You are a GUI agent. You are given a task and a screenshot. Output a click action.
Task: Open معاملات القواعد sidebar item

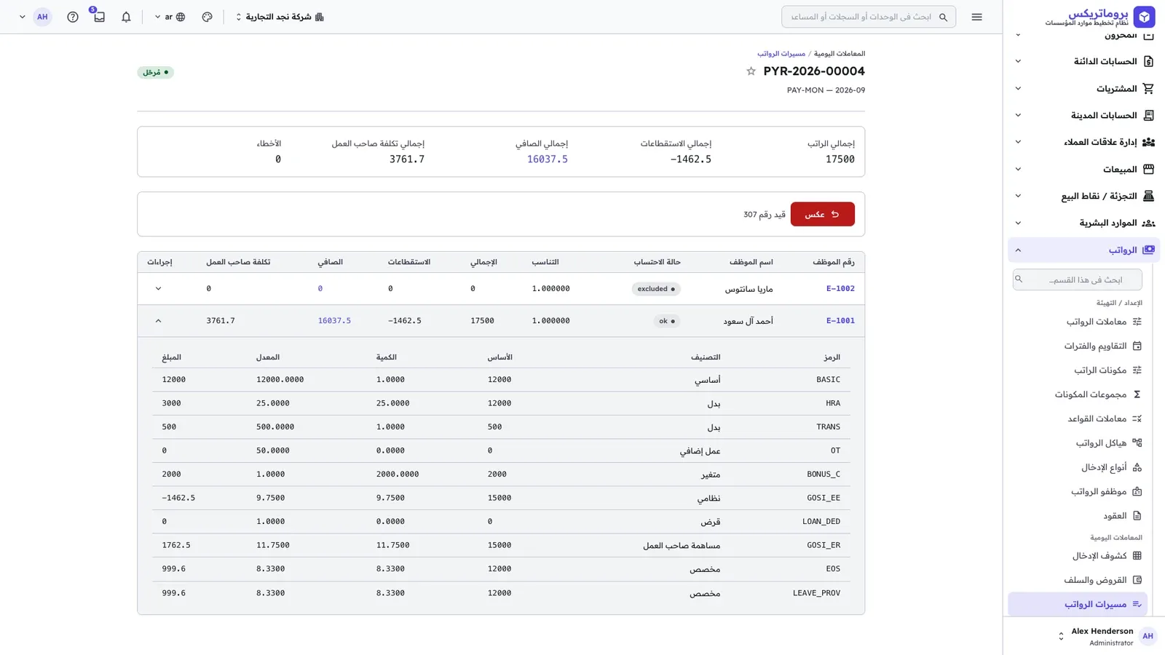point(1078,418)
